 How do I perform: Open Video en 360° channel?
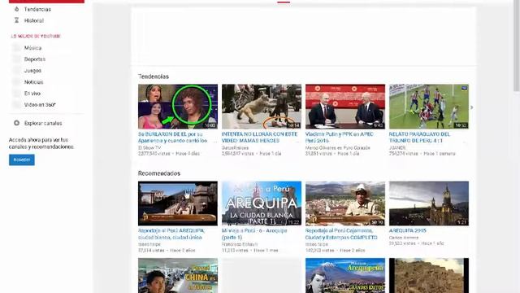(40, 105)
